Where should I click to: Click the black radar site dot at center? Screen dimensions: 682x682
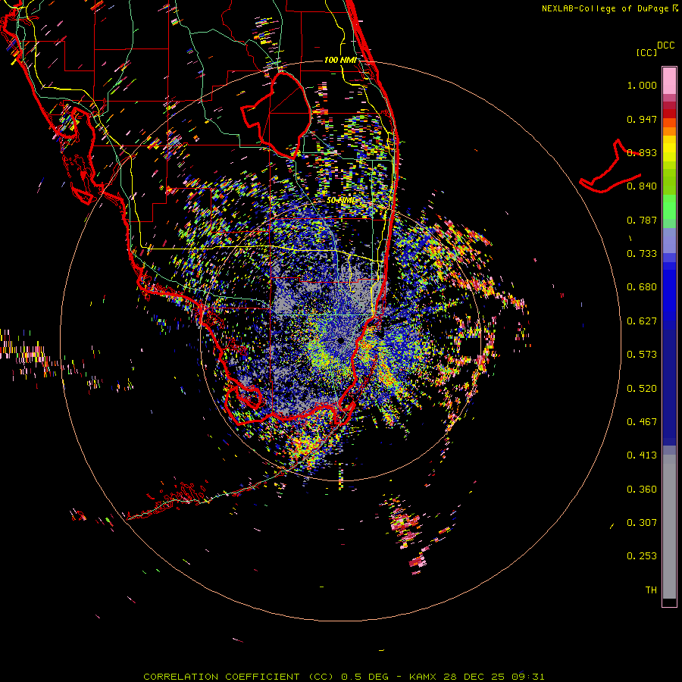coord(340,340)
